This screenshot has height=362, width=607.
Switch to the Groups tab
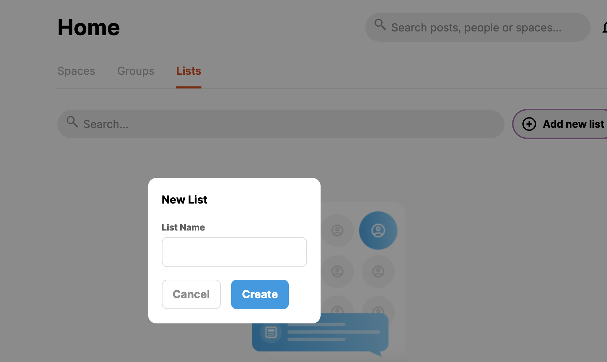(x=136, y=71)
